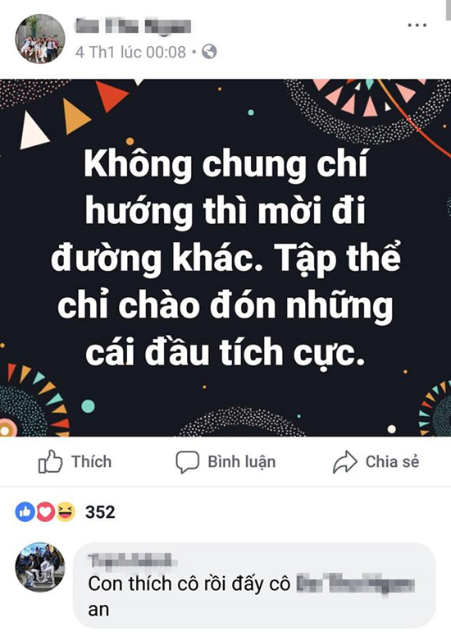Click the blue like reaction icon

pyautogui.click(x=25, y=512)
